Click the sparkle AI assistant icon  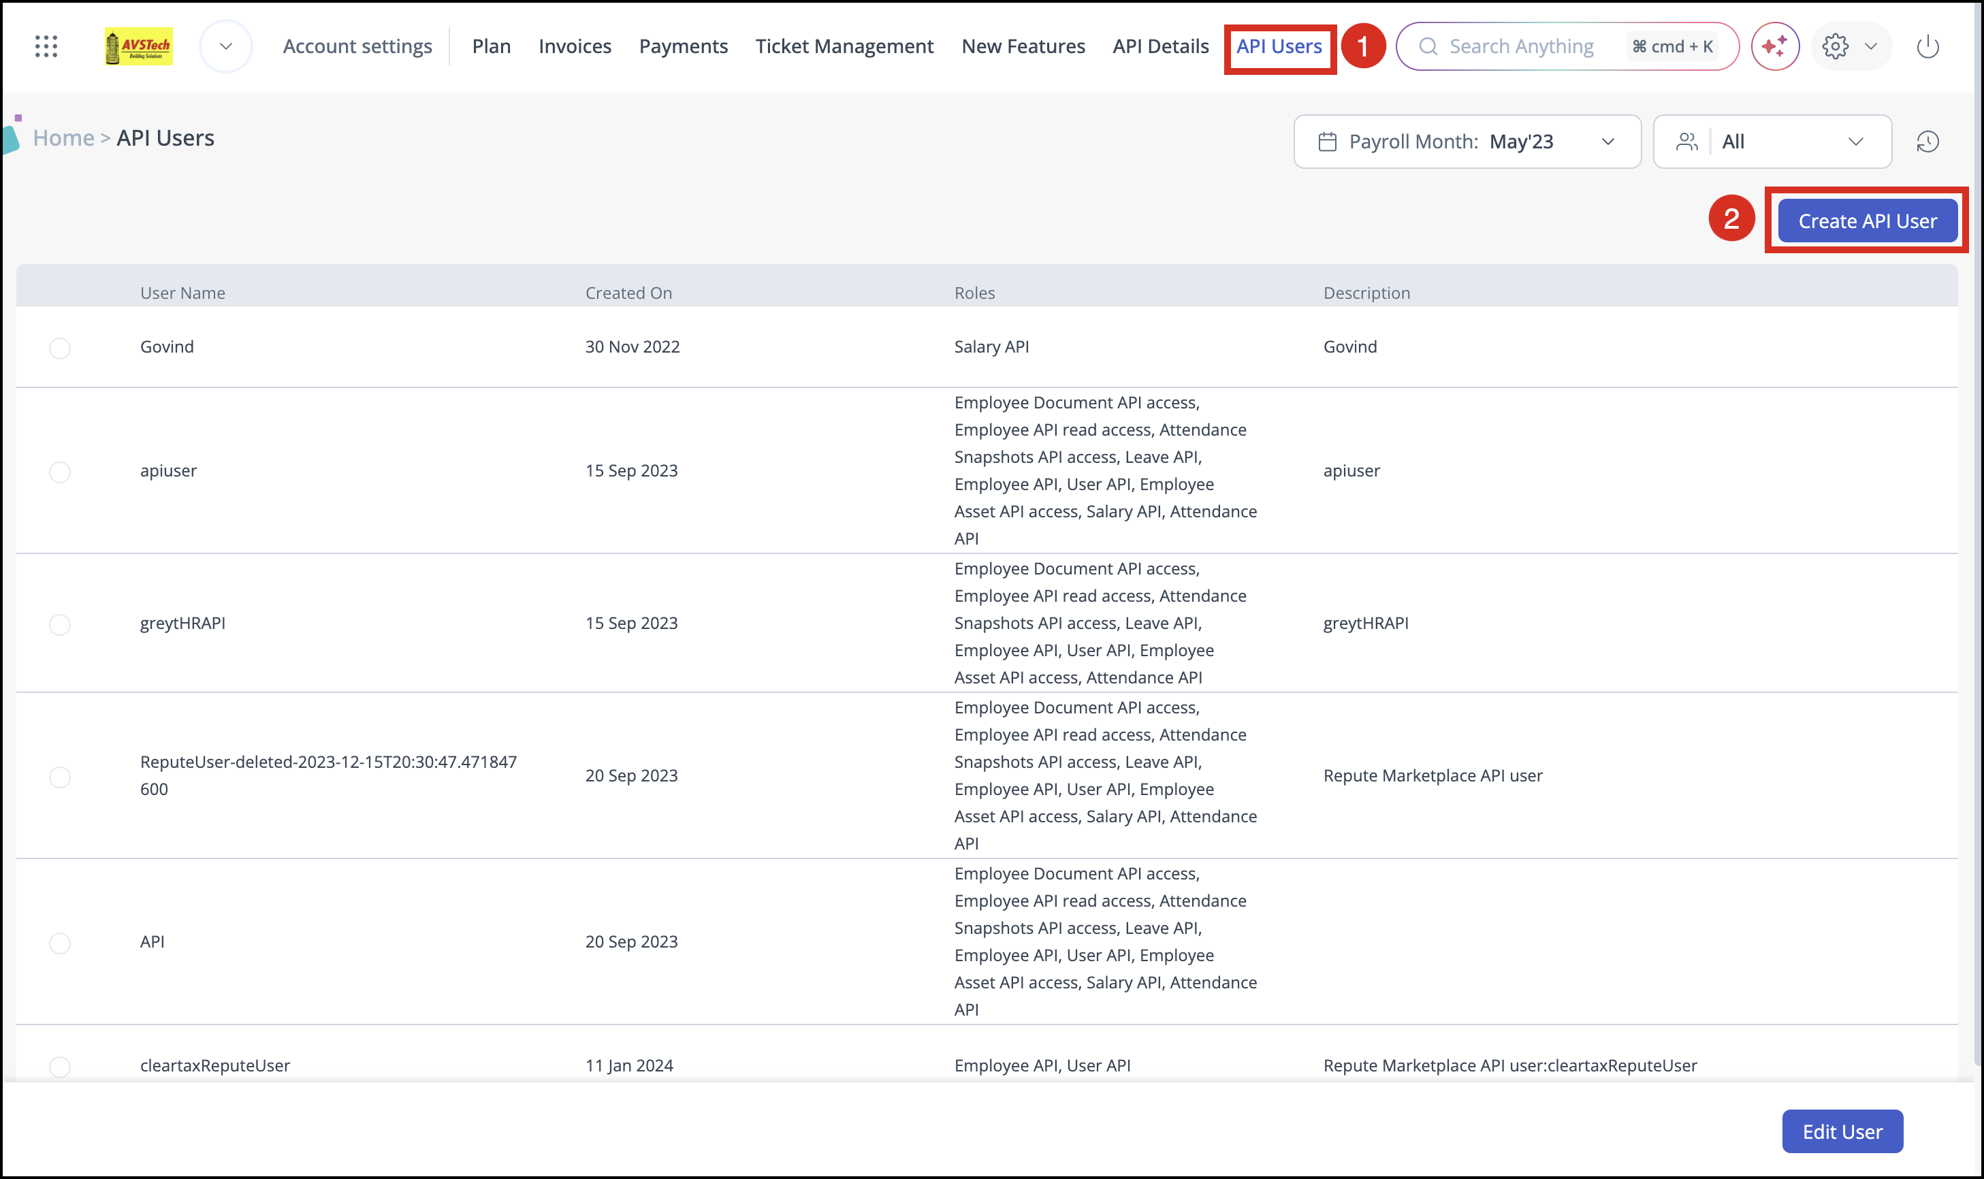[1774, 46]
